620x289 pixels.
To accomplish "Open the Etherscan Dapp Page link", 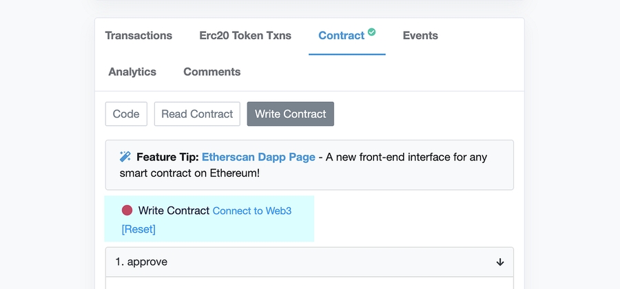I will [258, 157].
